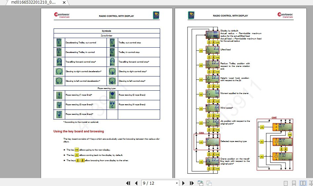Open the page number dropdown arrow

click(177, 183)
